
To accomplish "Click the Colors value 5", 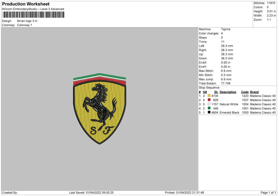I will (268, 7).
